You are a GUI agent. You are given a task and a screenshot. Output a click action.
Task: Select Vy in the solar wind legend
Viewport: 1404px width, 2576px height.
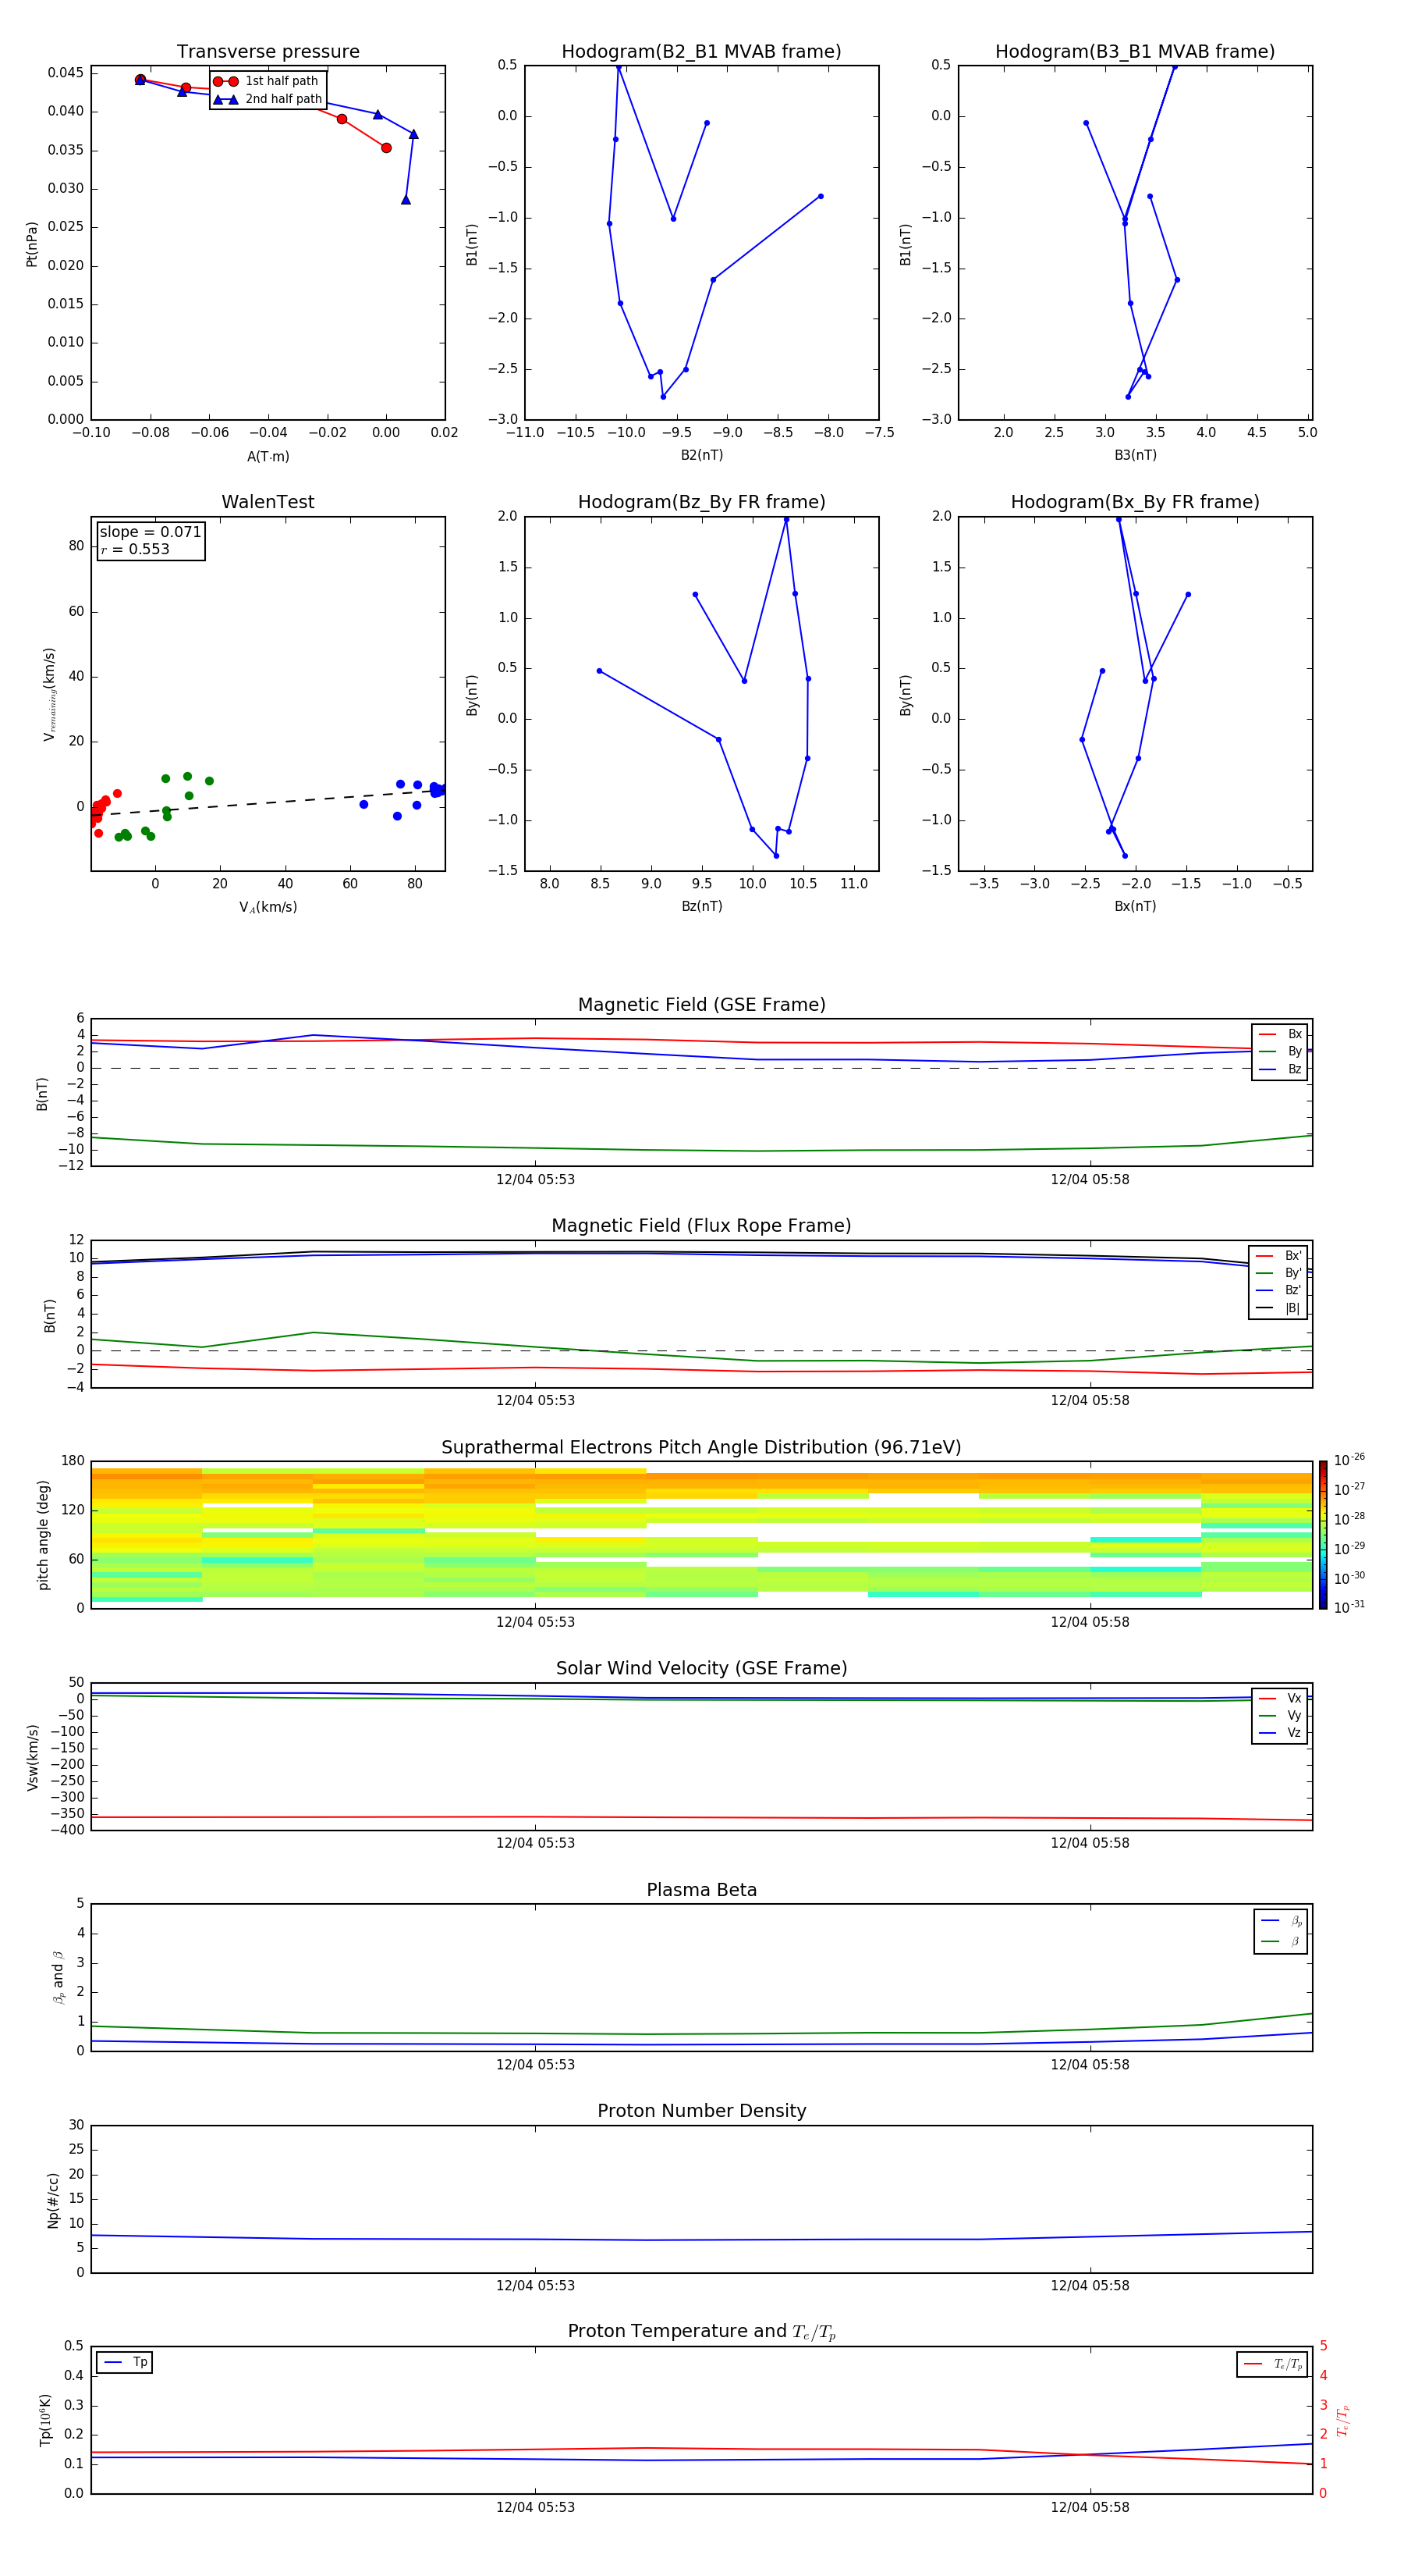pos(1281,1715)
